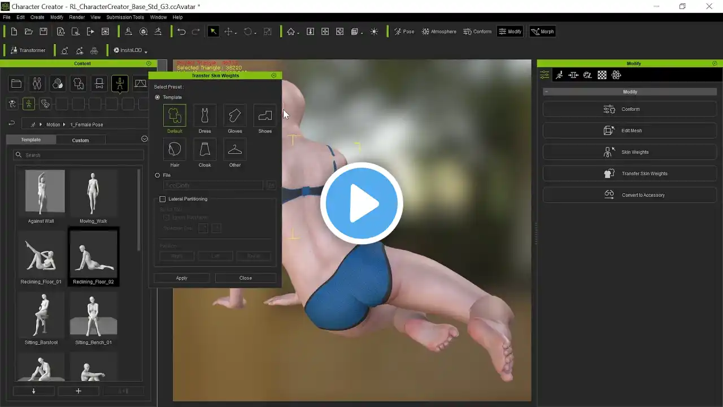Select the Dress template preset icon

tap(204, 116)
